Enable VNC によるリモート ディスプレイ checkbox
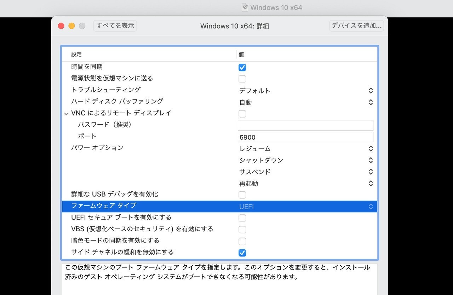 pos(242,114)
